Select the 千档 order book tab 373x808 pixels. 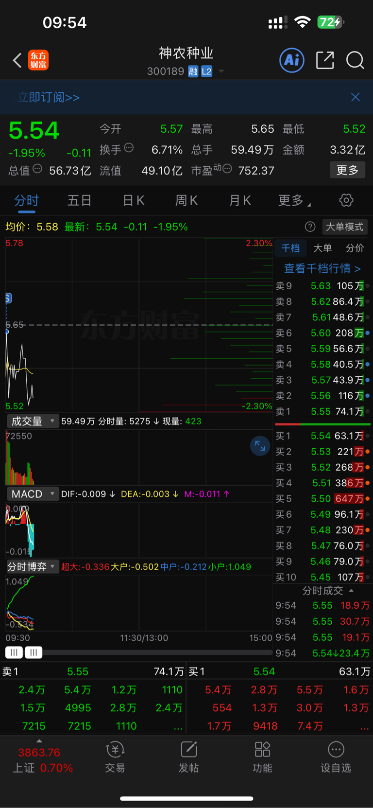coord(290,248)
